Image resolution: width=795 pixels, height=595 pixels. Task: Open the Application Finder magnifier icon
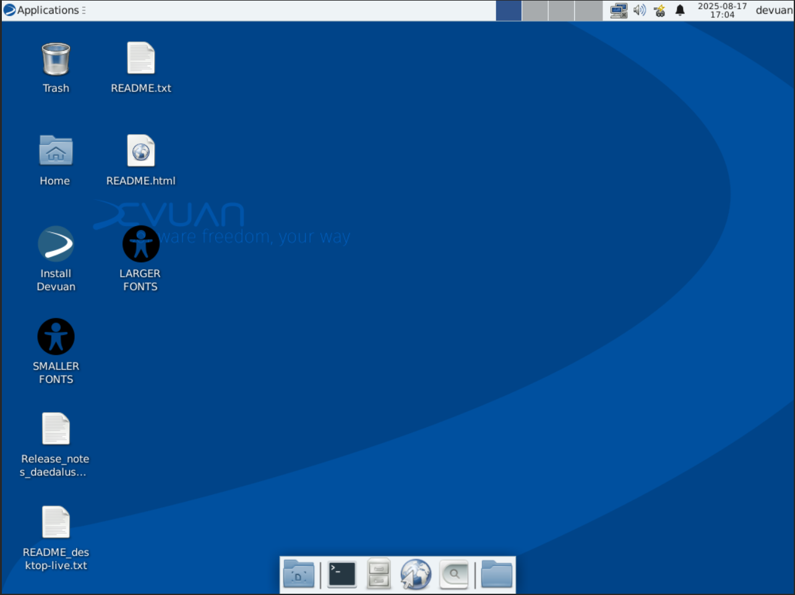[454, 575]
